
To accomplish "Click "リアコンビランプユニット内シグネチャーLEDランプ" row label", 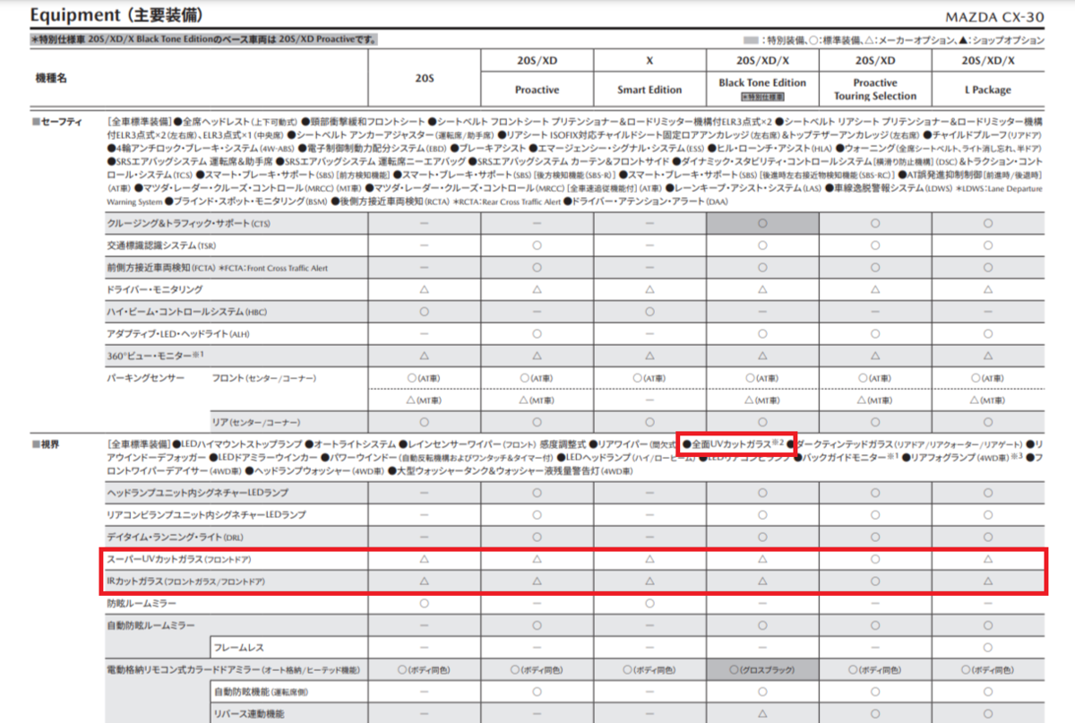I will click(x=206, y=514).
